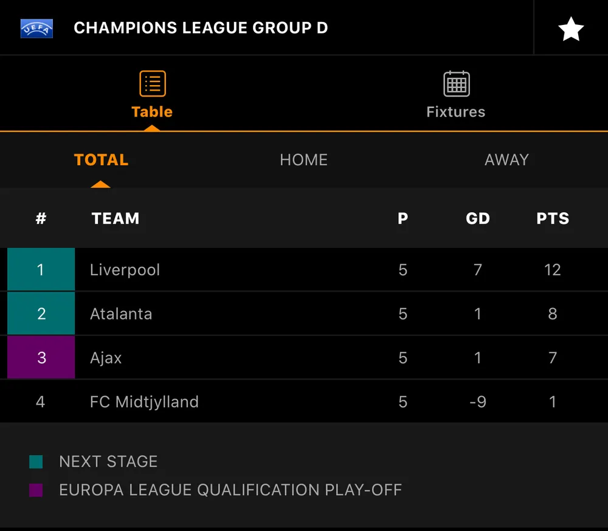Viewport: 608px width, 531px height.
Task: Open Ajax team row
Action: coord(106,358)
